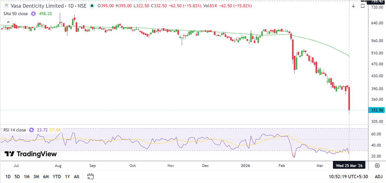Click the green market status indicator dot

click(91, 6)
